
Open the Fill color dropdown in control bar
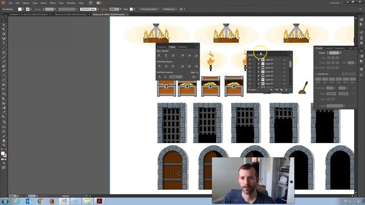pos(23,9)
